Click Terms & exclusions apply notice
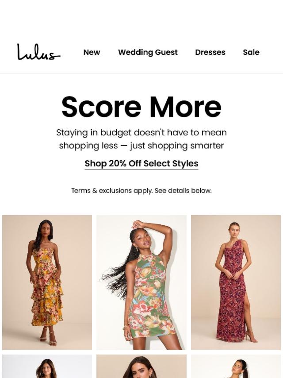The height and width of the screenshot is (378, 283). click(x=141, y=191)
